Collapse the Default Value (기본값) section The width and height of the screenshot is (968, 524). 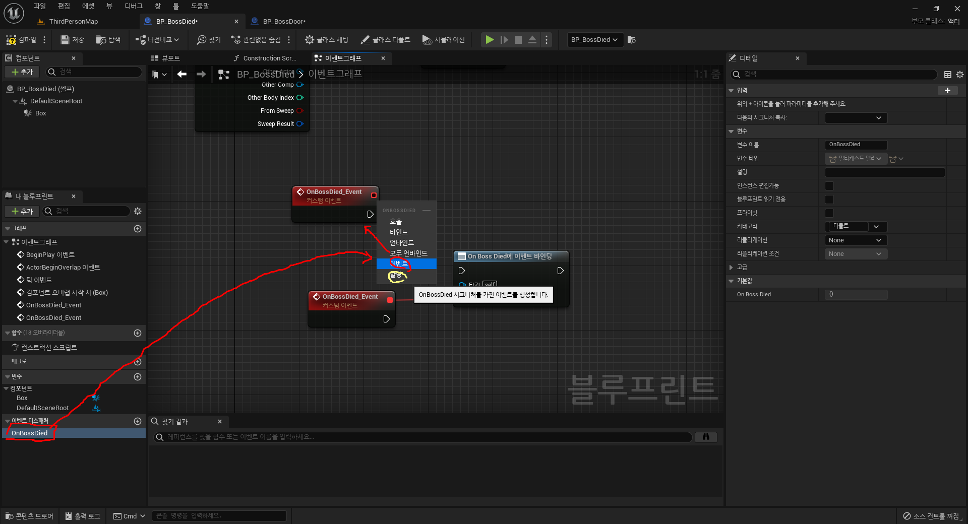pyautogui.click(x=732, y=281)
